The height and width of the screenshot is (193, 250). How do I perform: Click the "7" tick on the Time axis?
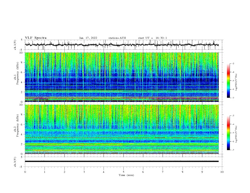163,172
